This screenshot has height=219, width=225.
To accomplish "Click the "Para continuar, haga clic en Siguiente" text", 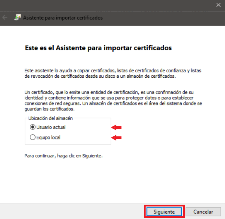I will tap(63, 156).
